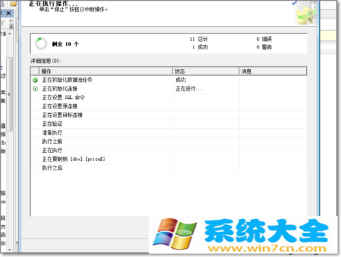
Task: Select the 准备执行 row
Action: point(168,133)
